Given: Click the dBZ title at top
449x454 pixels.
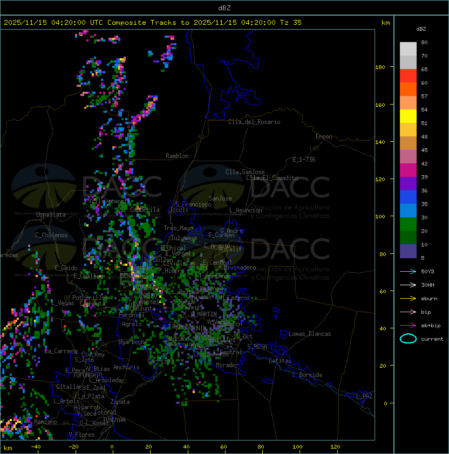Looking at the screenshot, I should coord(224,8).
